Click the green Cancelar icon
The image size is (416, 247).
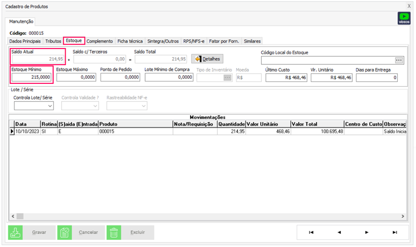click(x=64, y=232)
